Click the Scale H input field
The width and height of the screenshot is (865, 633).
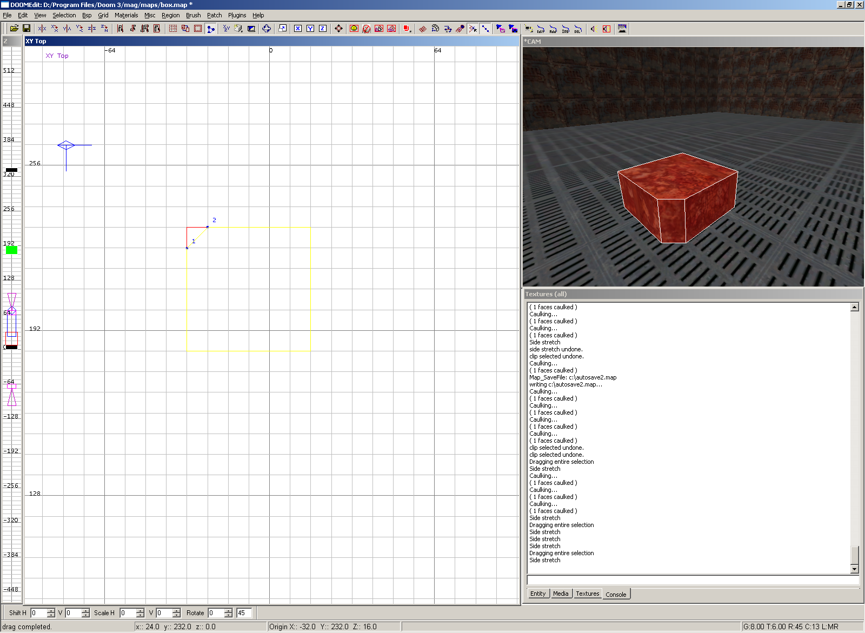coord(128,613)
